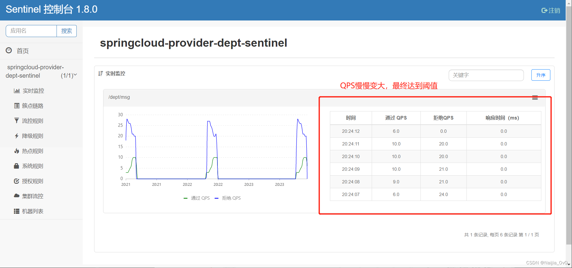Go to 首页 home link
The image size is (572, 268).
point(23,51)
